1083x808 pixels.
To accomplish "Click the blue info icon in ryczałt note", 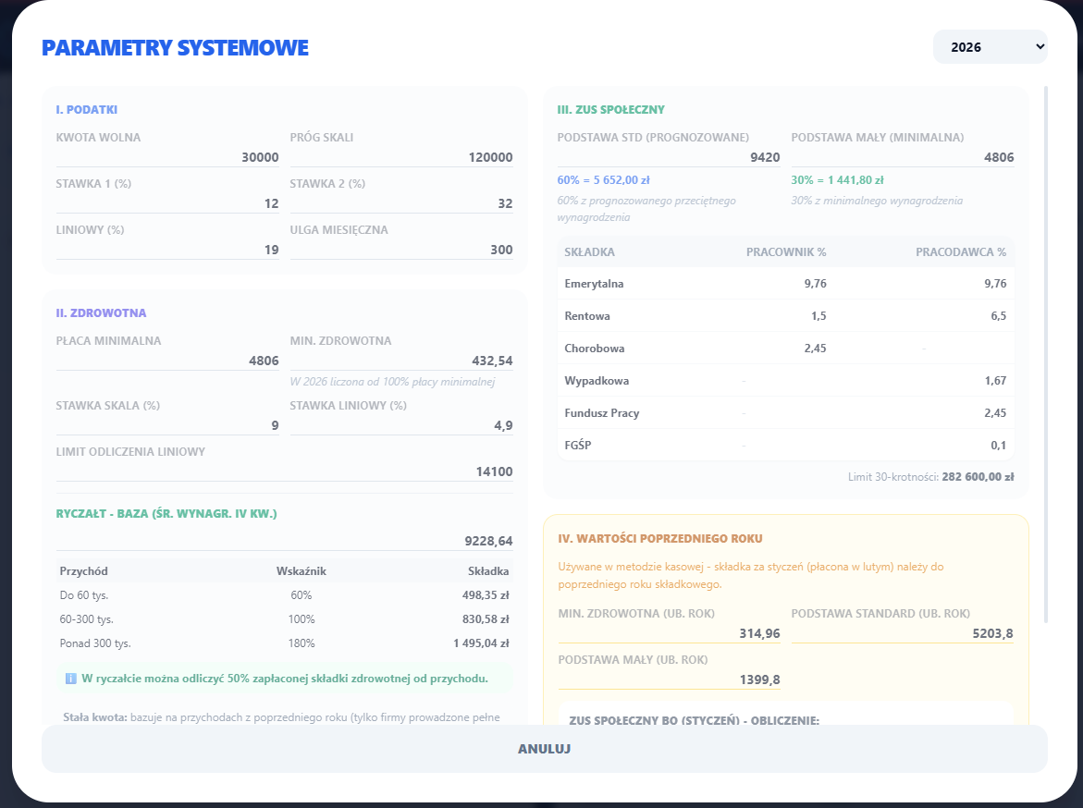I will coord(70,679).
